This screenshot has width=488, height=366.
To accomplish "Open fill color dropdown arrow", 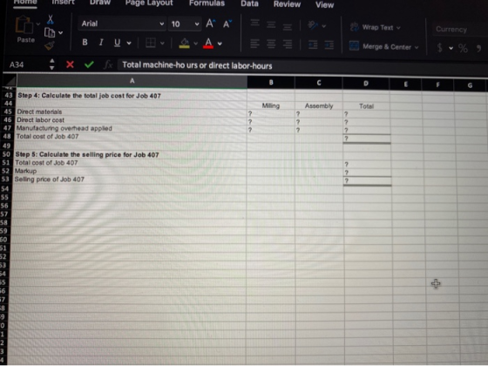I will point(196,44).
